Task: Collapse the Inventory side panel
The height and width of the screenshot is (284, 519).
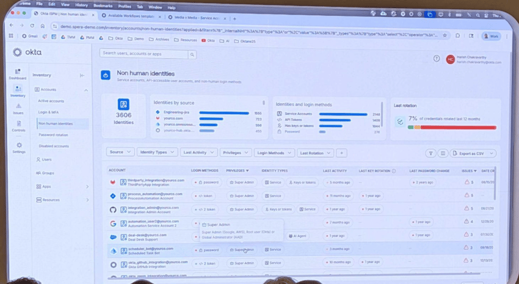Action: (82, 75)
